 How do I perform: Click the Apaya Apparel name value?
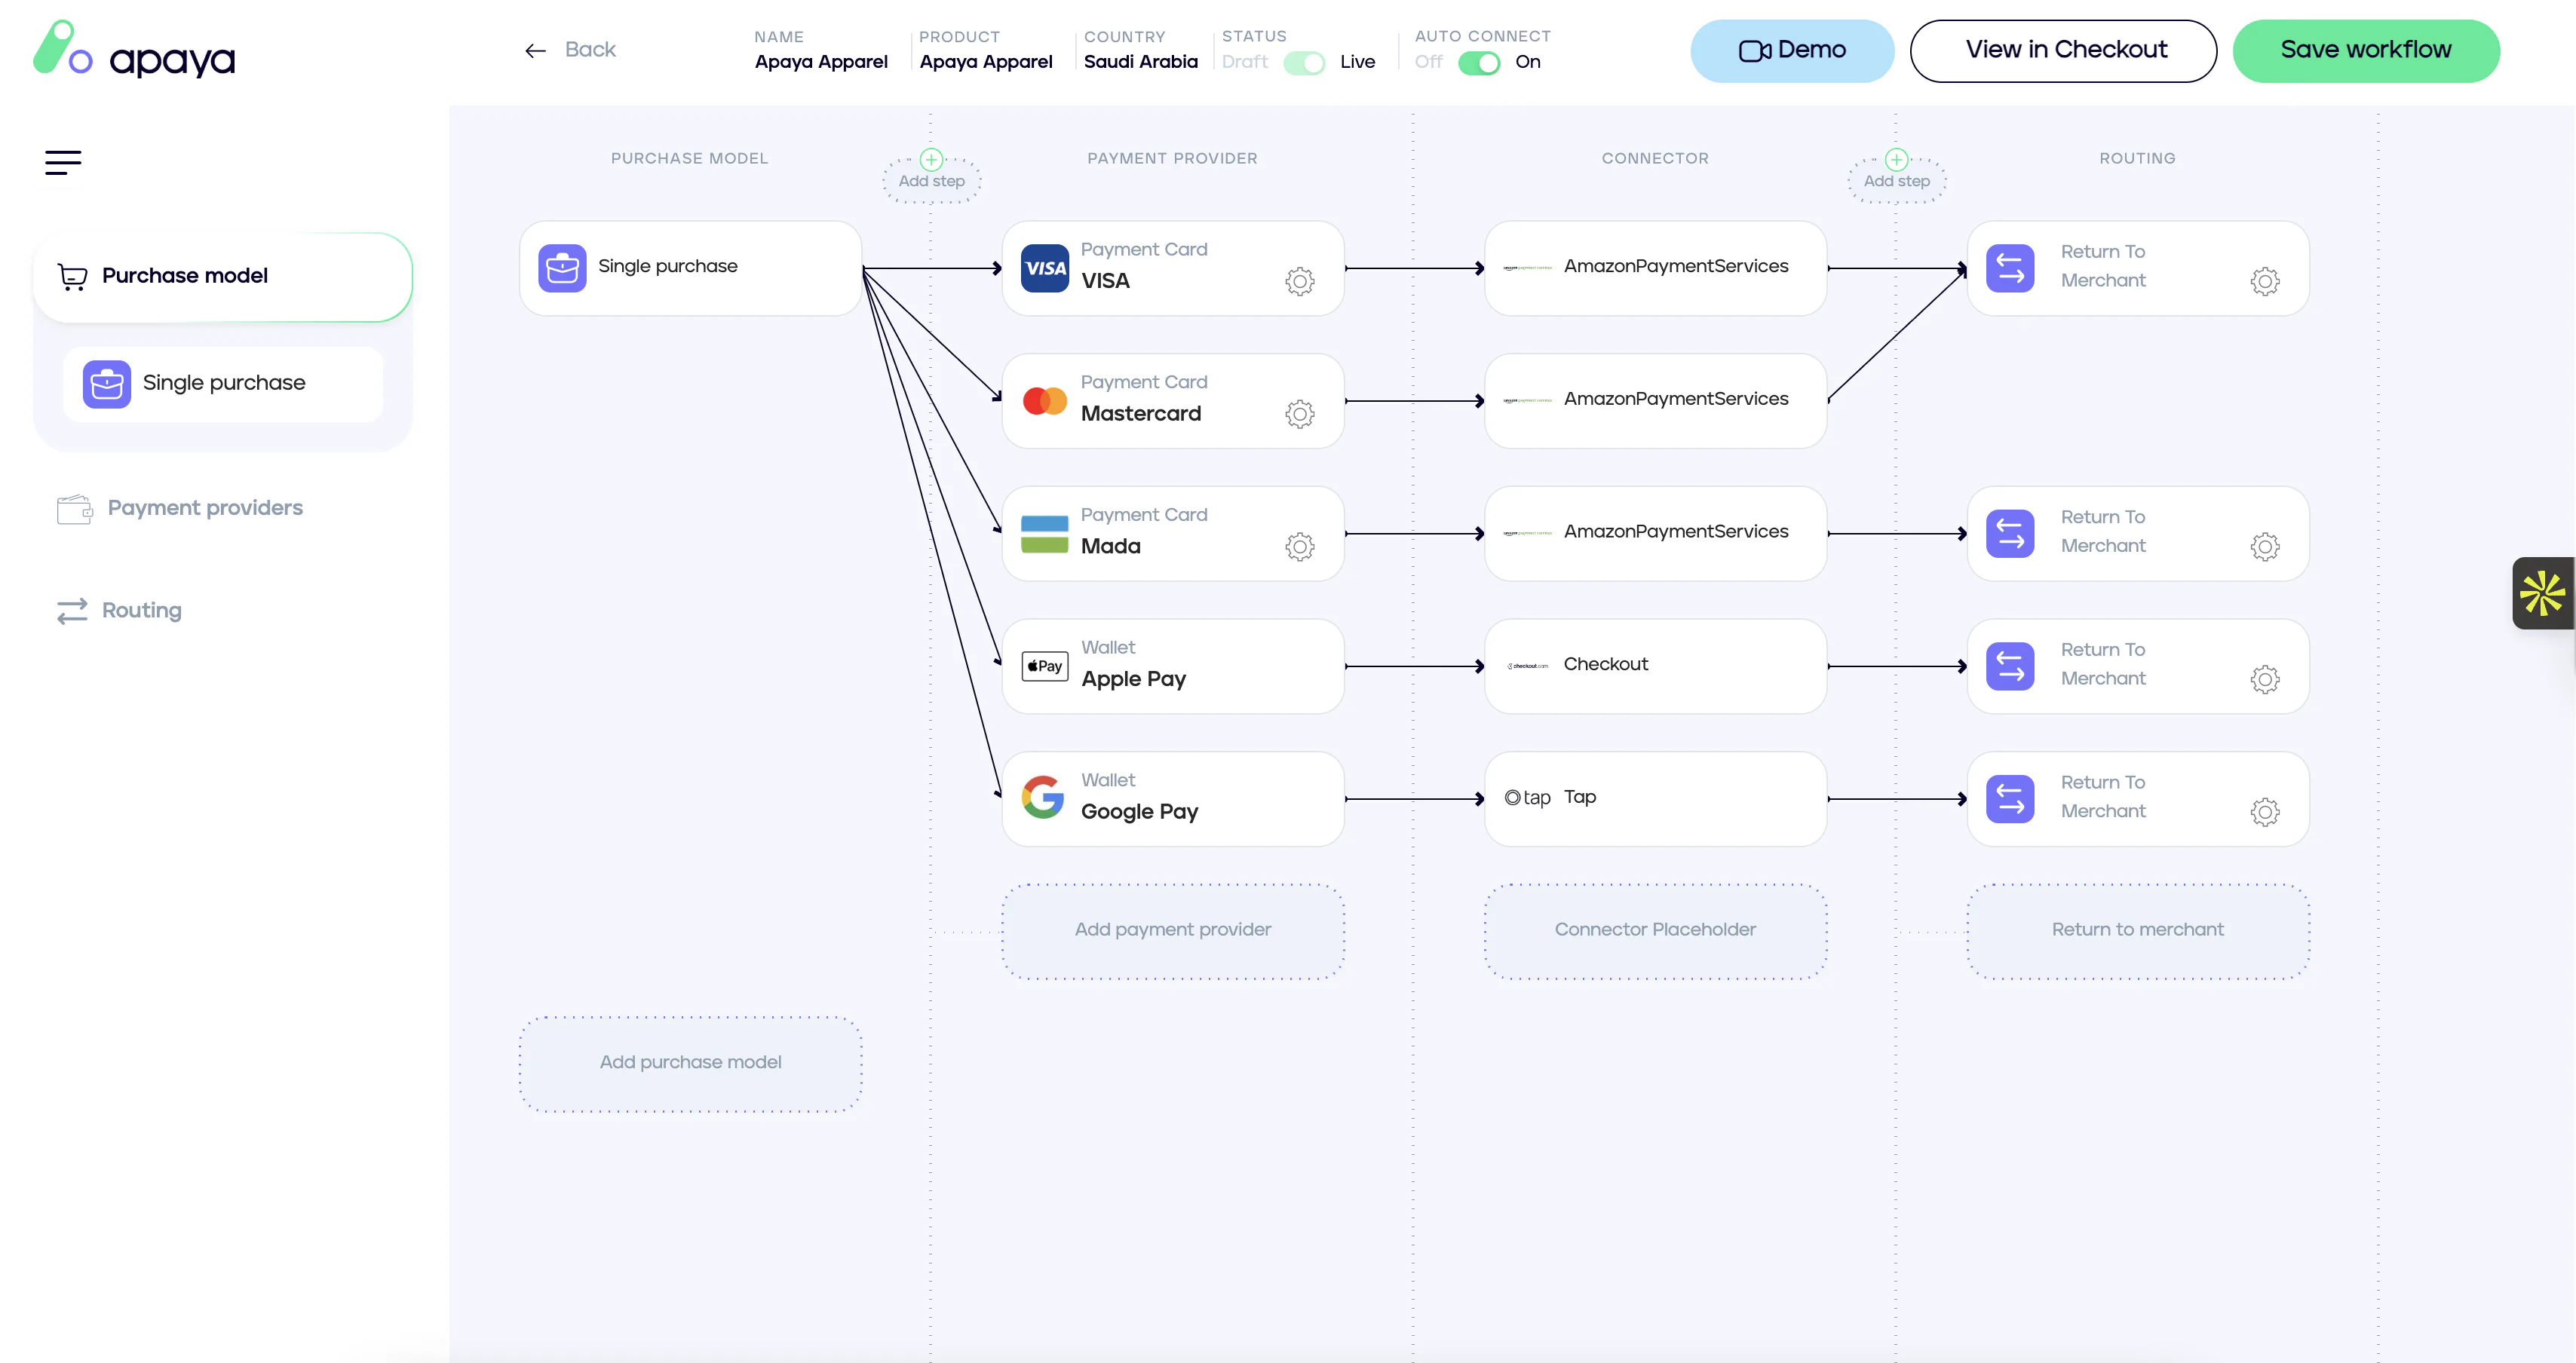pos(821,62)
